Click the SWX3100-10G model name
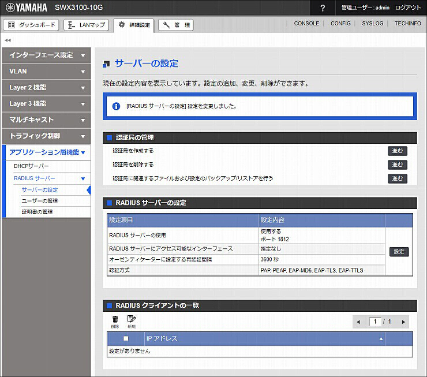Viewport: 427px width, 377px height. (x=78, y=8)
